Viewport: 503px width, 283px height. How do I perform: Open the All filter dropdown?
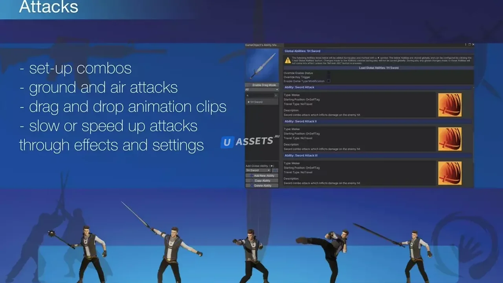262,90
